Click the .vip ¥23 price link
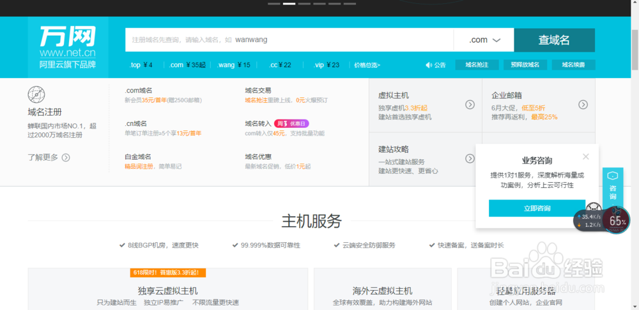 tap(327, 65)
